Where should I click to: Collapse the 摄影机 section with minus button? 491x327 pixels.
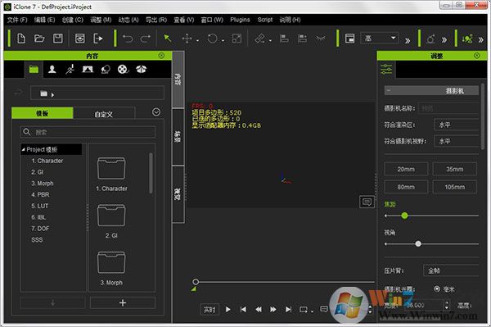(388, 90)
